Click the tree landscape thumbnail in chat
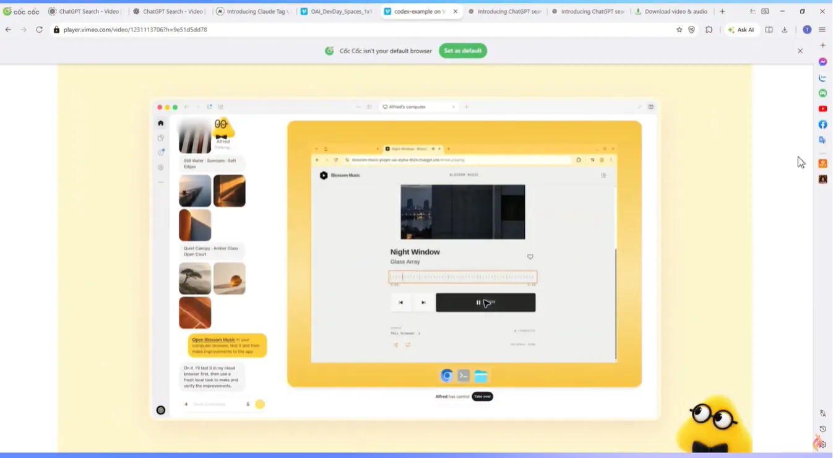 click(195, 279)
